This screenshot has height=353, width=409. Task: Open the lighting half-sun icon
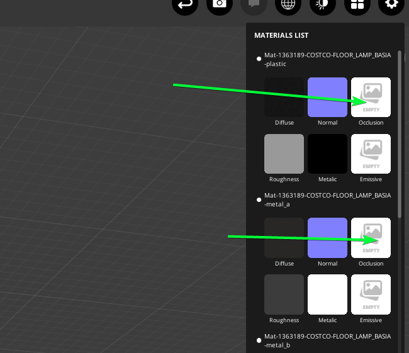322,4
